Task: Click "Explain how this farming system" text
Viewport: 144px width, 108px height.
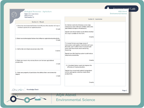Action: pos(79,54)
